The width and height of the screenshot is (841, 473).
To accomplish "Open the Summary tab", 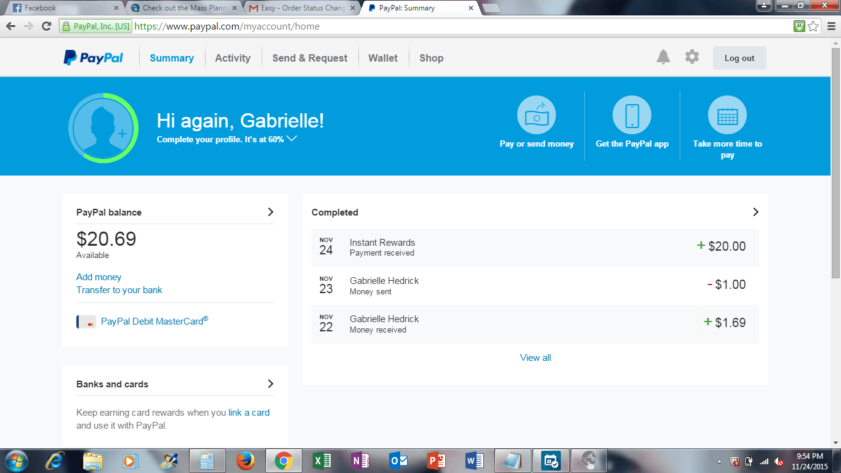I will tap(172, 58).
